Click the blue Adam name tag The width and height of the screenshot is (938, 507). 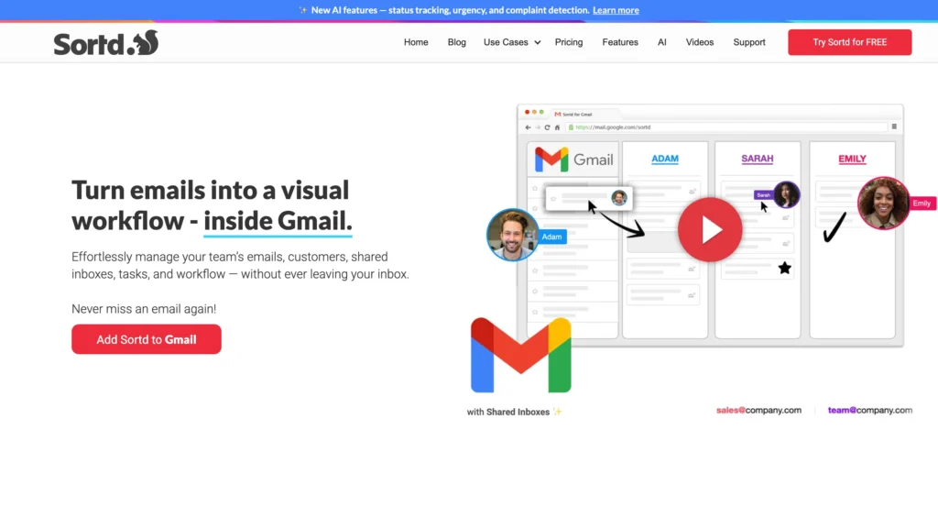(x=551, y=237)
